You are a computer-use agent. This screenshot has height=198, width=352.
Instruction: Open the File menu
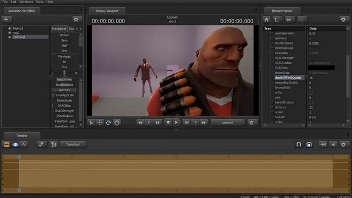[x=5, y=2]
